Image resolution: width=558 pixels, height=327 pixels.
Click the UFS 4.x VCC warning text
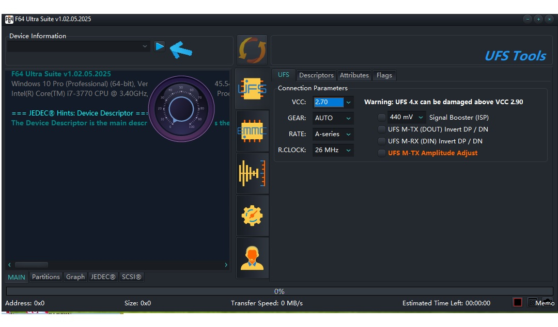pyautogui.click(x=443, y=102)
